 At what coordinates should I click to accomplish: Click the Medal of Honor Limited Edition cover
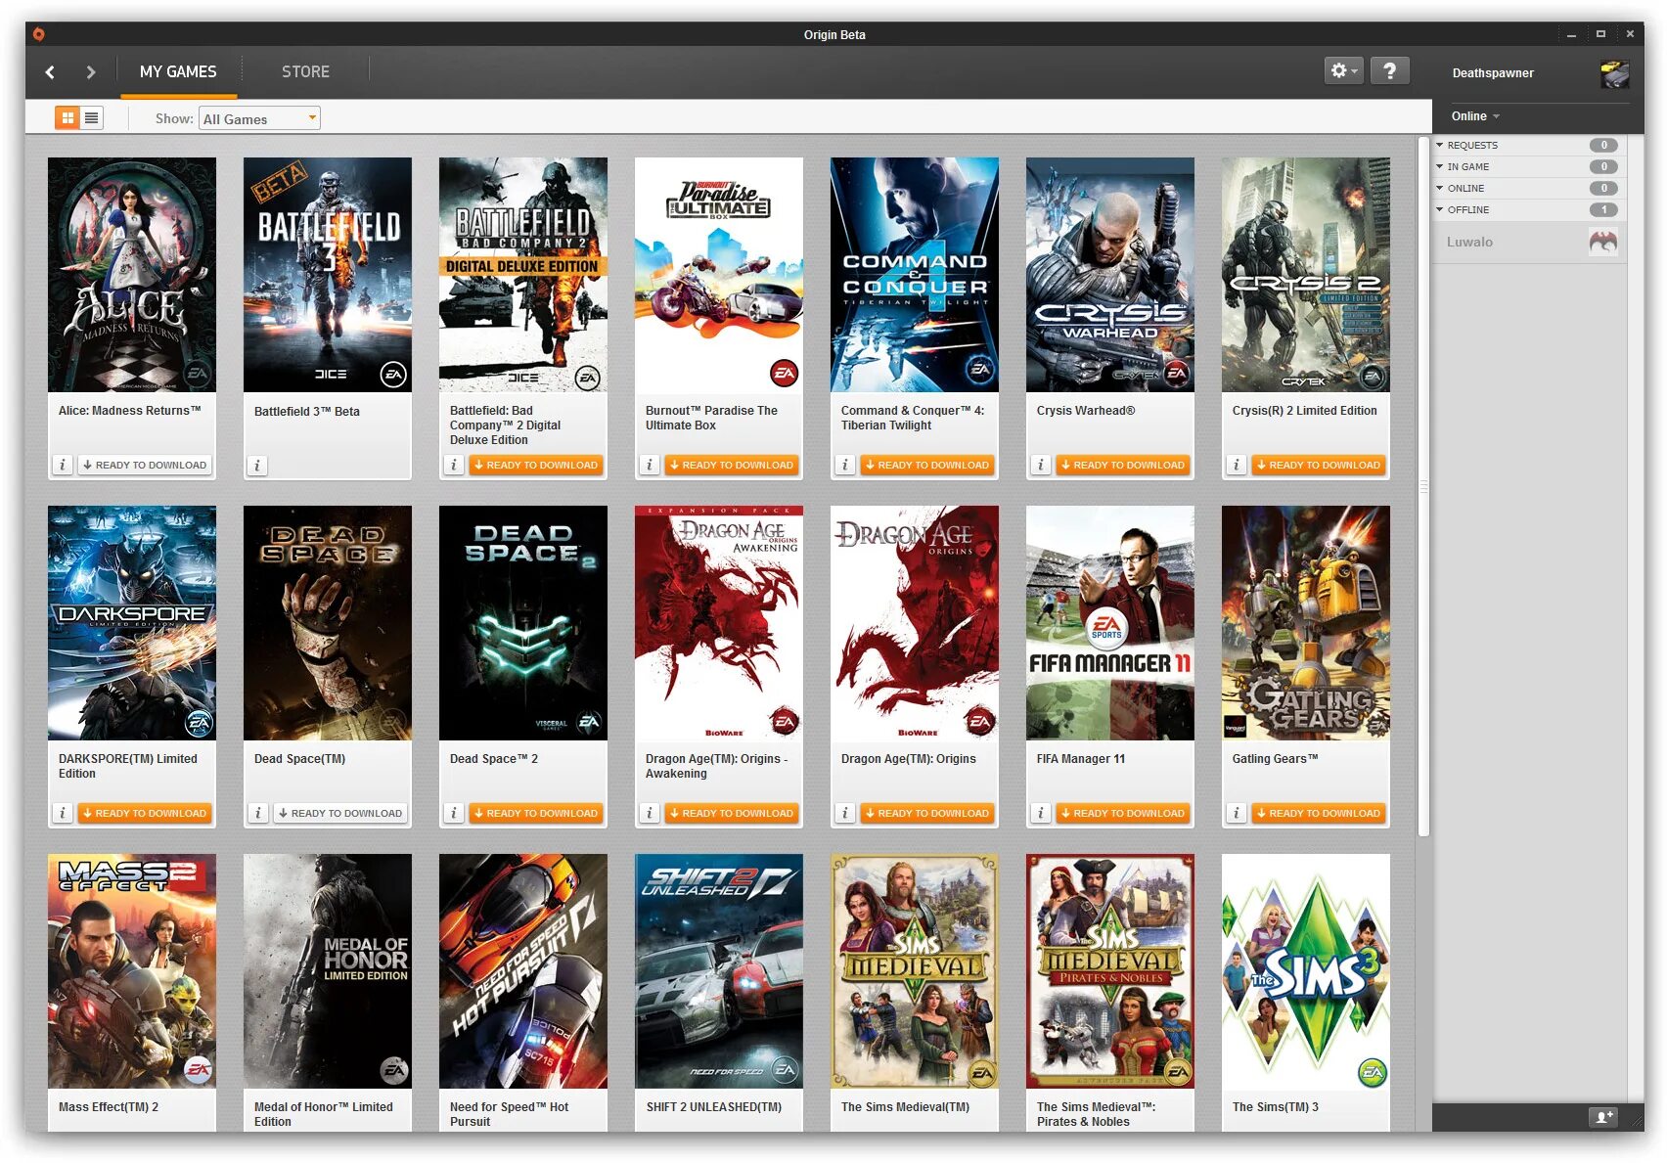click(328, 971)
